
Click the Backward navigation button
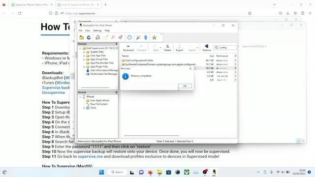(x=128, y=48)
